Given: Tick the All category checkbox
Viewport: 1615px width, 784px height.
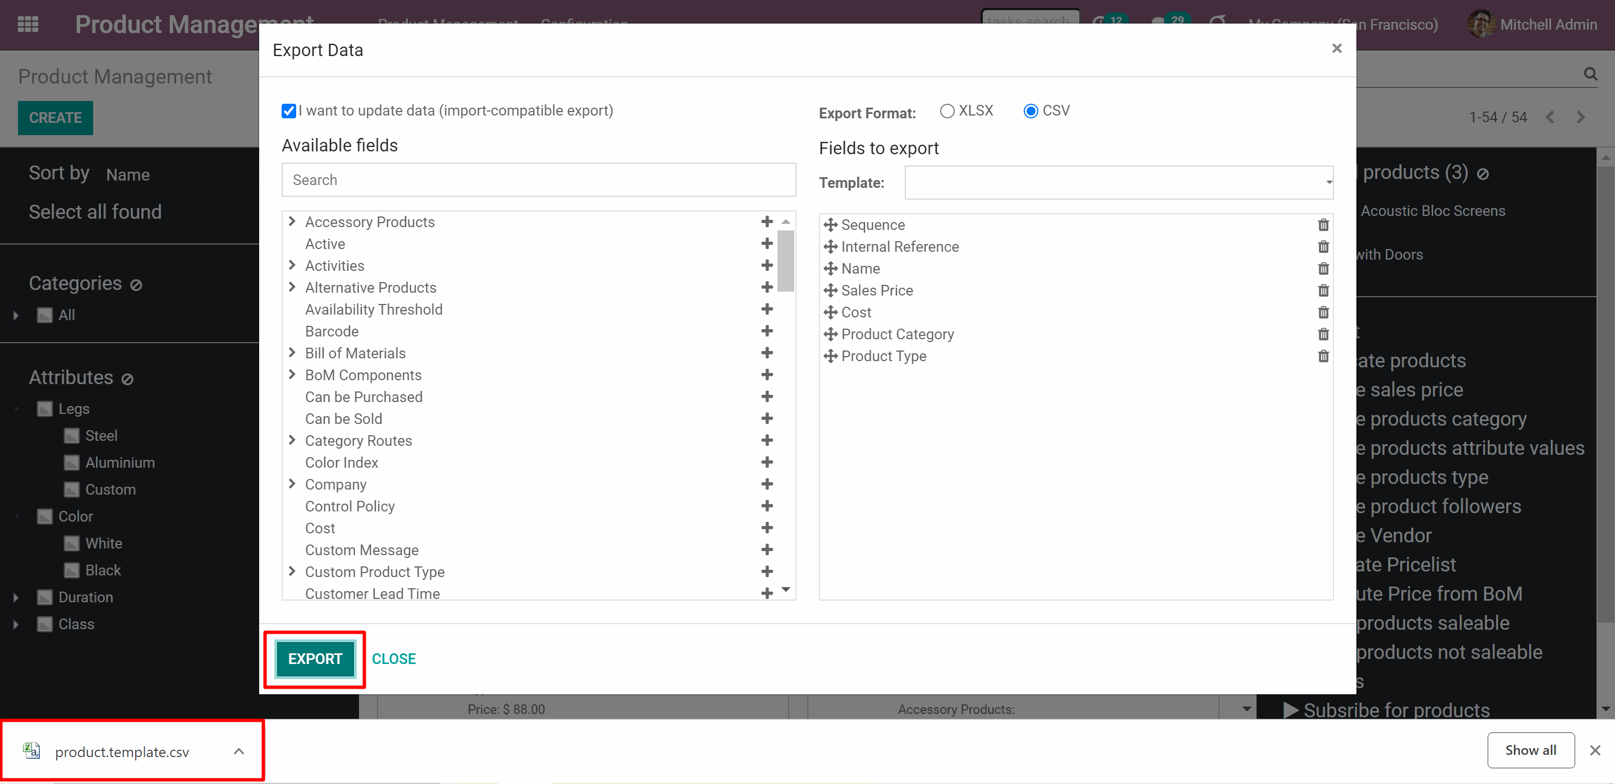Looking at the screenshot, I should coord(44,315).
